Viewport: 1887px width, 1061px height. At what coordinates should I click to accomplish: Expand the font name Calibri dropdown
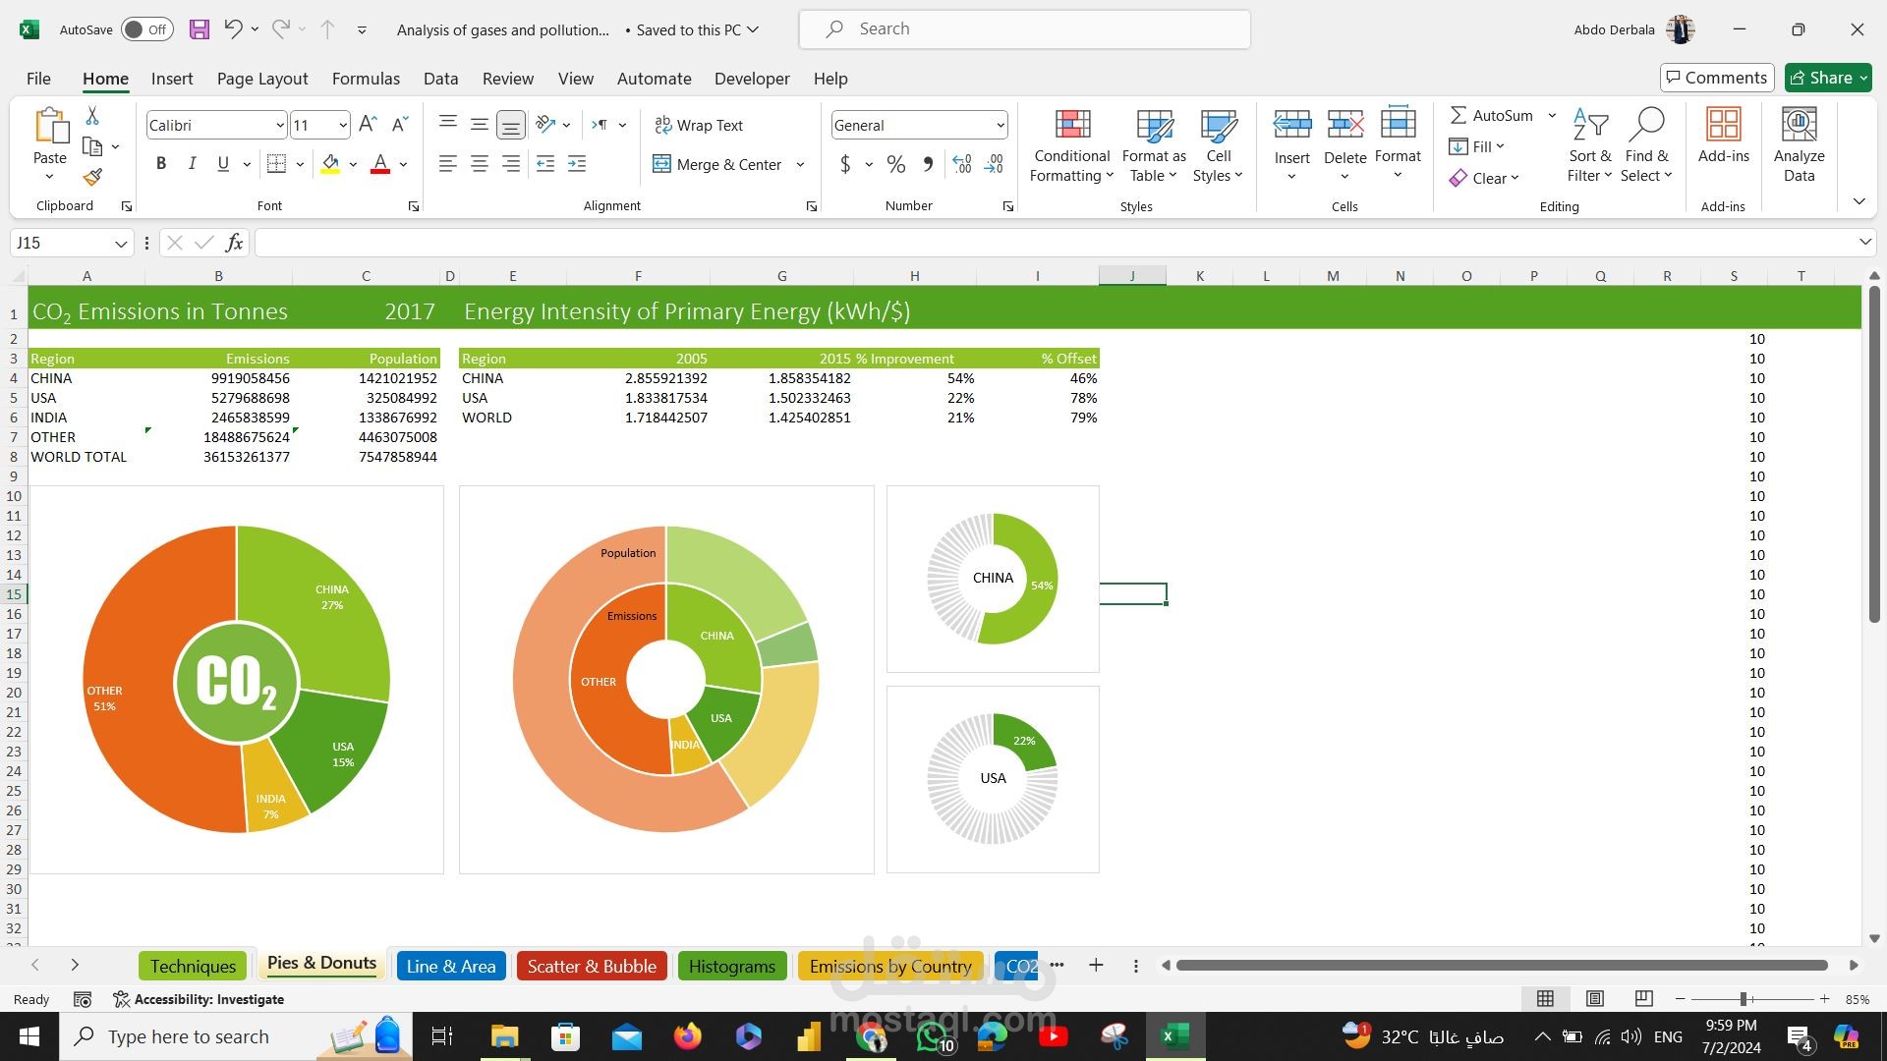pyautogui.click(x=279, y=125)
